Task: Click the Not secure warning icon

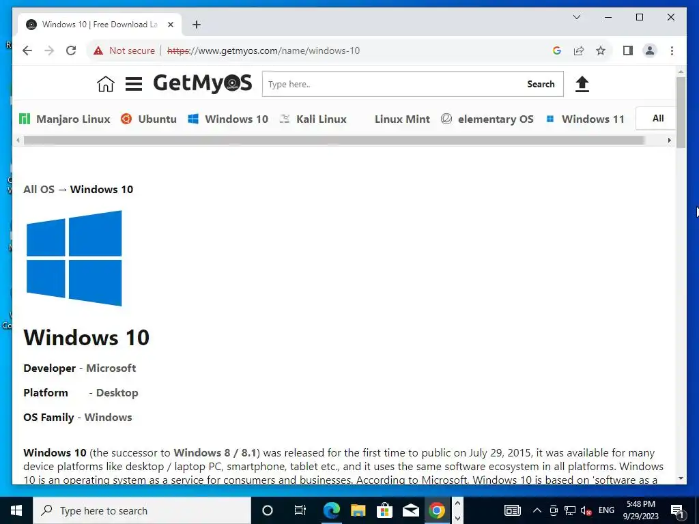Action: point(98,50)
